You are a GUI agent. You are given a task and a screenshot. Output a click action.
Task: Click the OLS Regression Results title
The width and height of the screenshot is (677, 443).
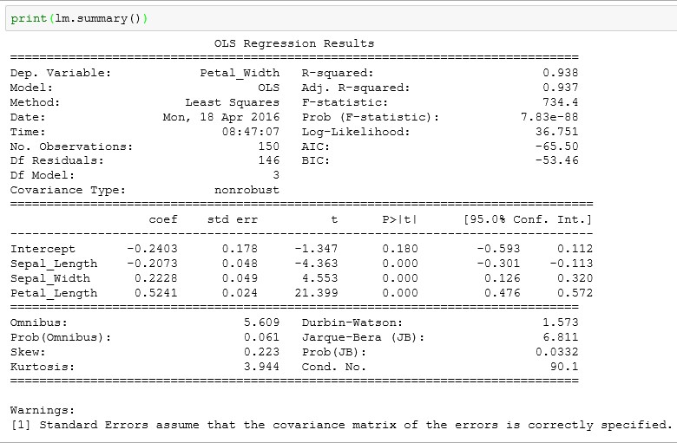(293, 43)
